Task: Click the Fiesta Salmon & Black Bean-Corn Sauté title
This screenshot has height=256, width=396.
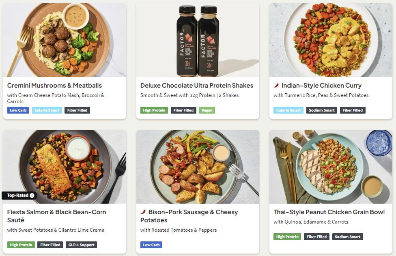Action: (x=56, y=216)
